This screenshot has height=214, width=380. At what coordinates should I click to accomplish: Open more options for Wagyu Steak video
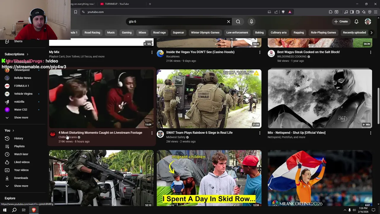pos(370,52)
